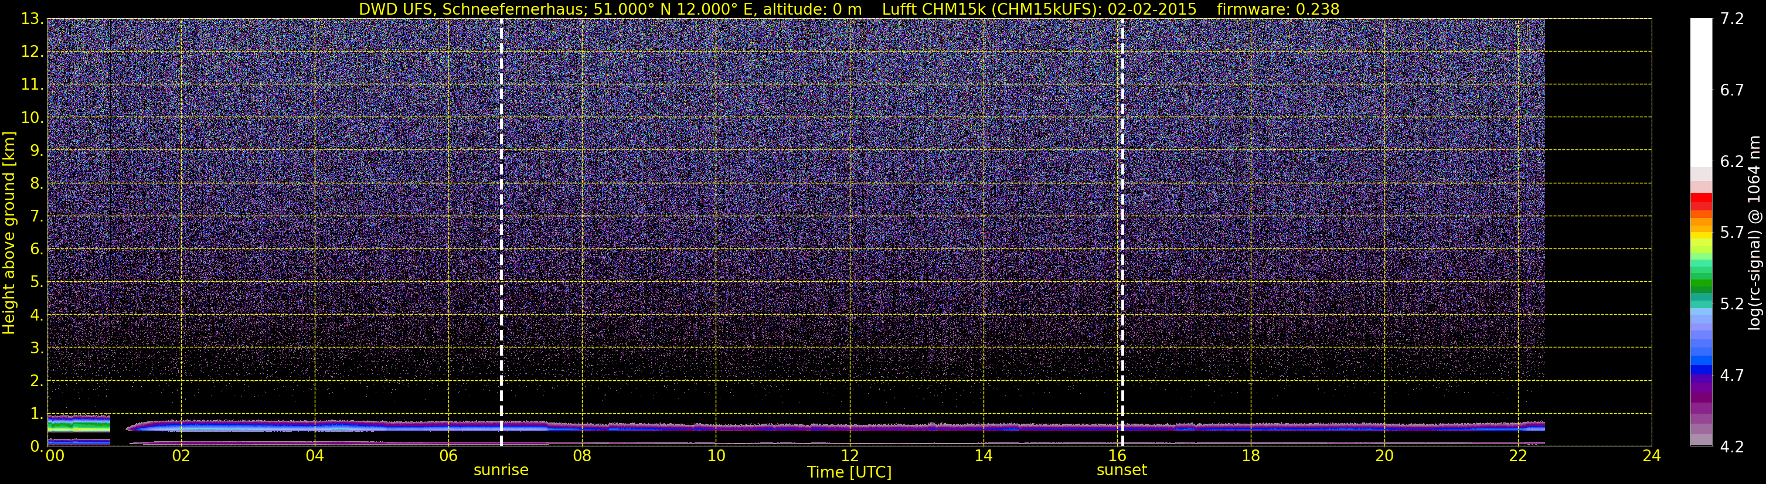The width and height of the screenshot is (1766, 484).
Task: Click the height axis tick '1.'
Action: point(36,413)
